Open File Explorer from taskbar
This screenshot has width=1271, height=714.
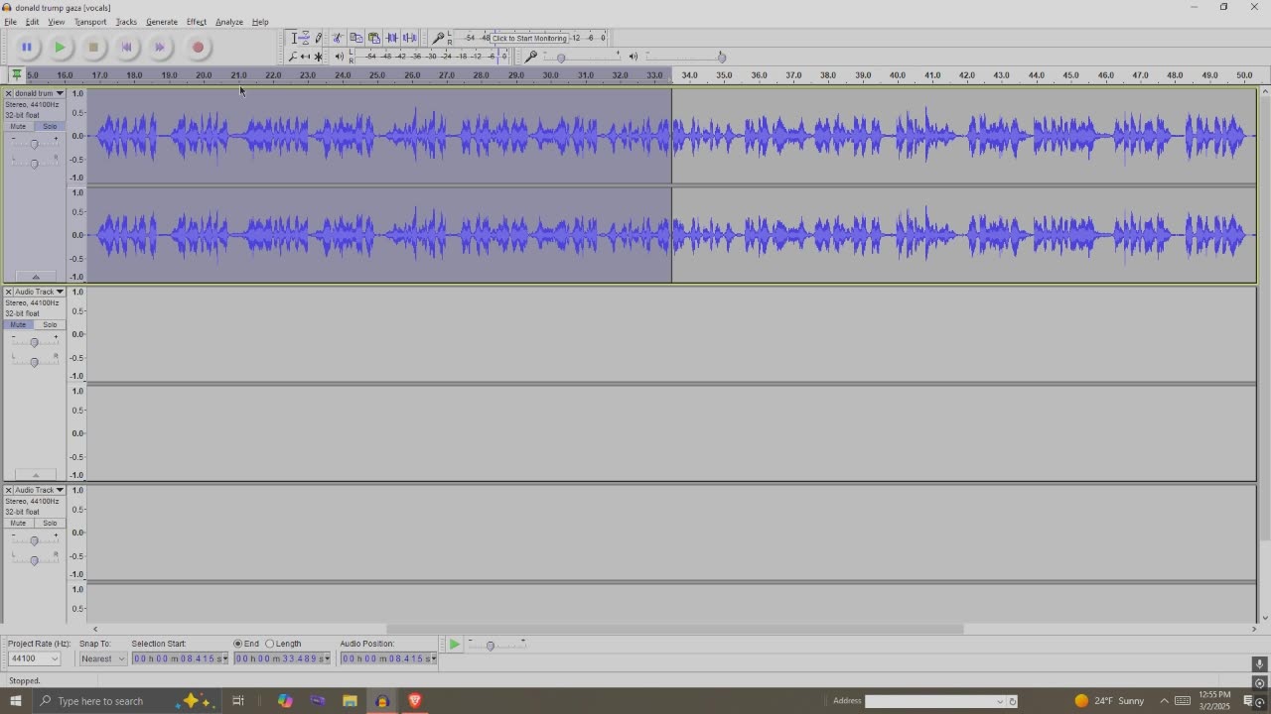[350, 701]
